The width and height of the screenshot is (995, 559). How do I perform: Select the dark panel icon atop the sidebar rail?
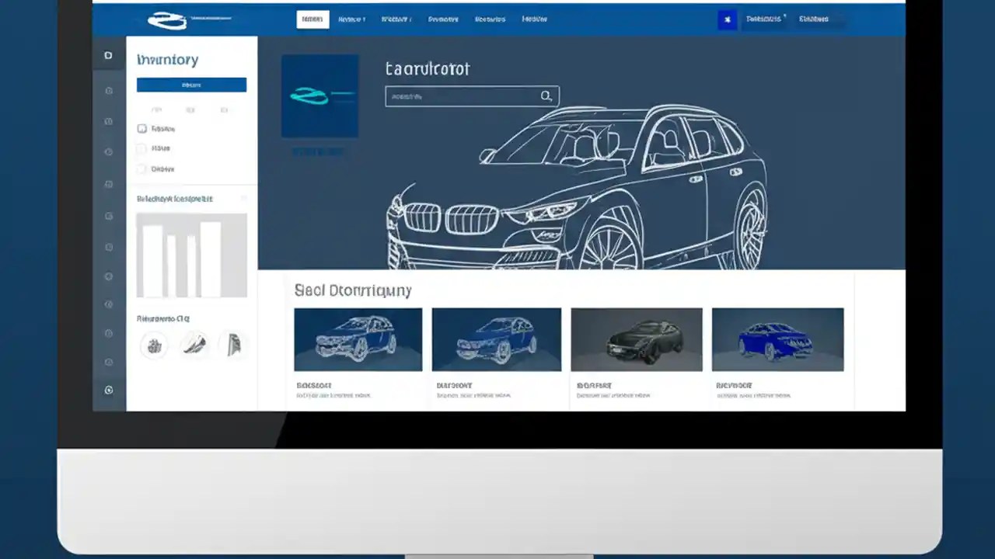108,55
